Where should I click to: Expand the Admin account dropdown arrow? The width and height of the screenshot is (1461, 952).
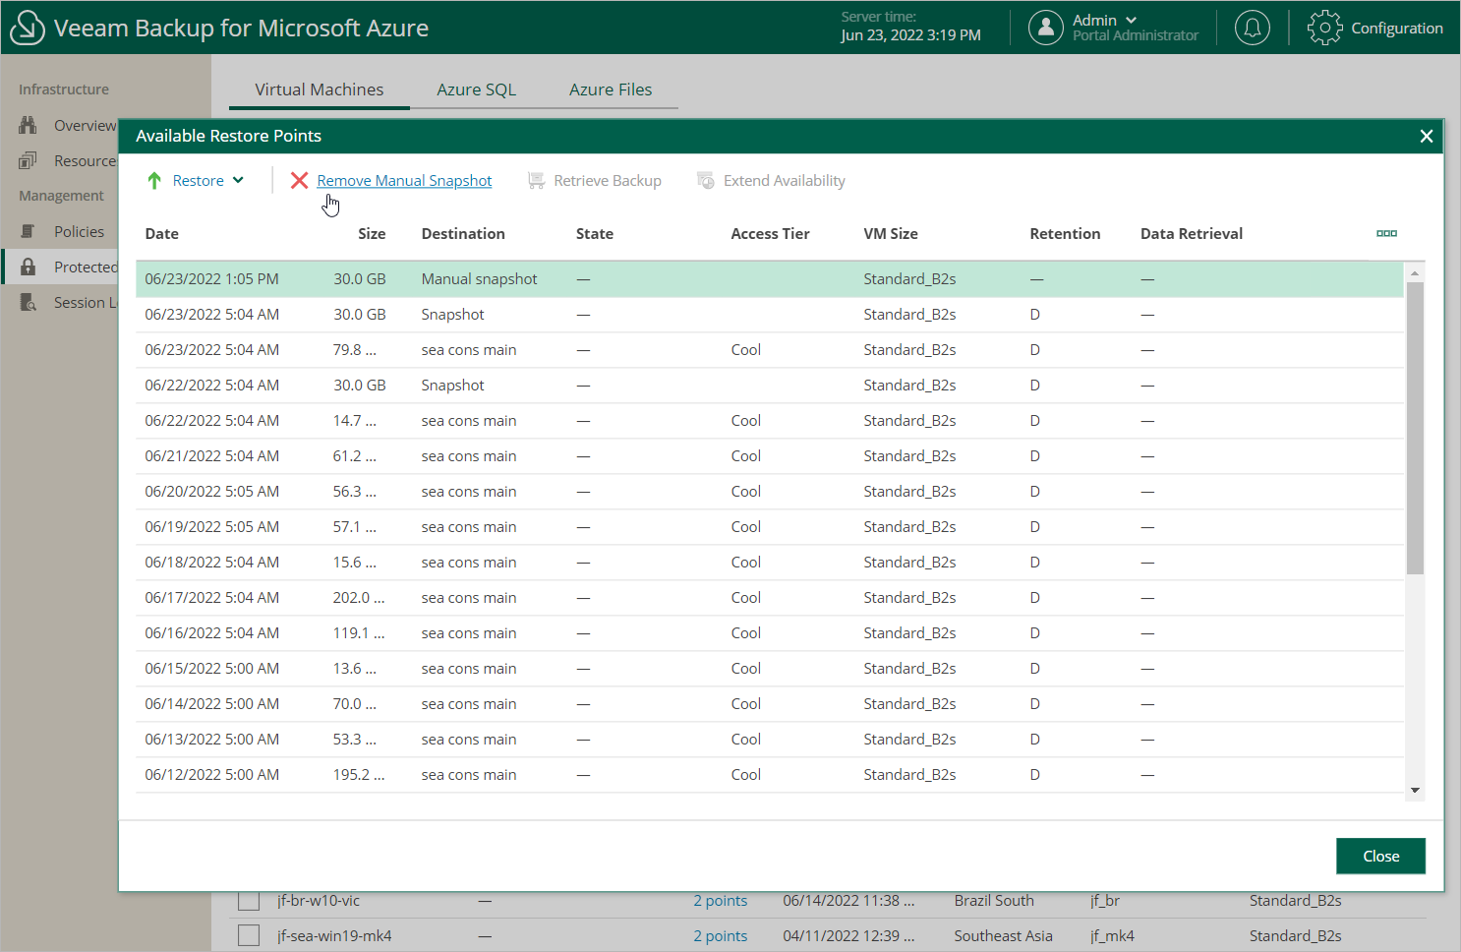coord(1131,20)
